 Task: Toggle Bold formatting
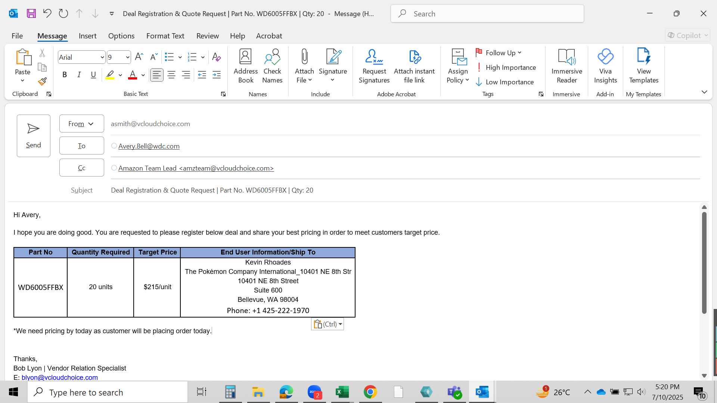point(65,75)
